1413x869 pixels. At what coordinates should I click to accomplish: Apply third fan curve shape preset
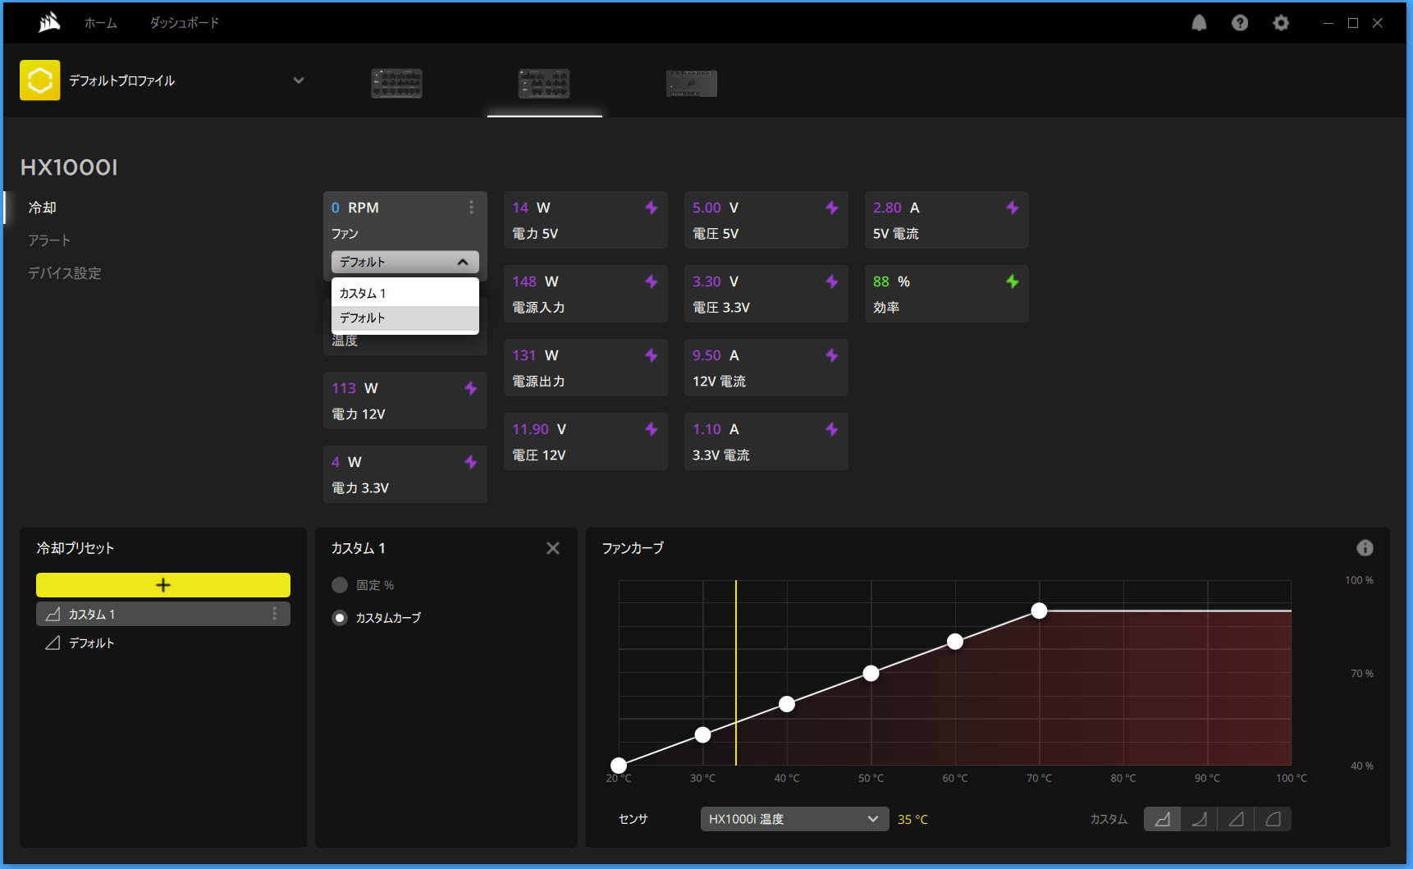tap(1236, 819)
